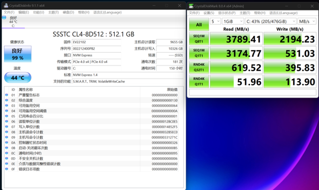Select the 不安全关机计数 attribute row
The height and width of the screenshot is (190, 319).
click(x=92, y=158)
